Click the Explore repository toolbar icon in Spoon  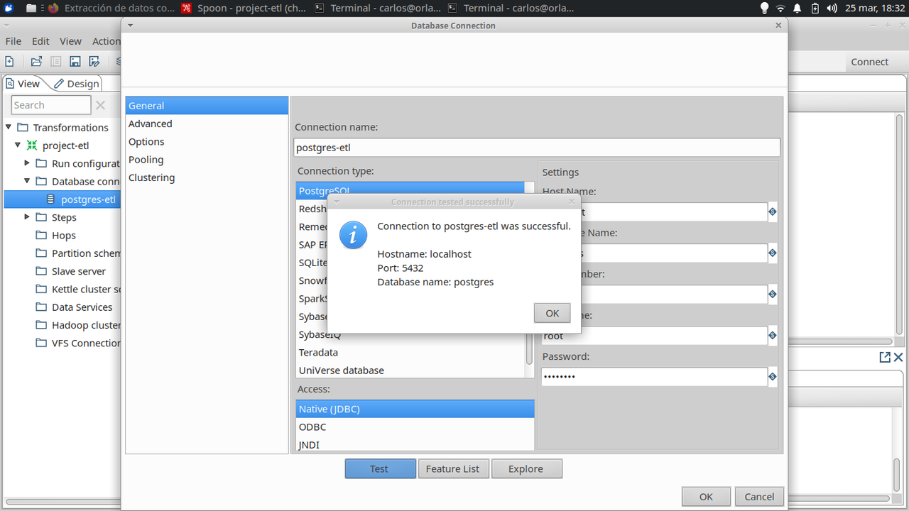click(55, 62)
